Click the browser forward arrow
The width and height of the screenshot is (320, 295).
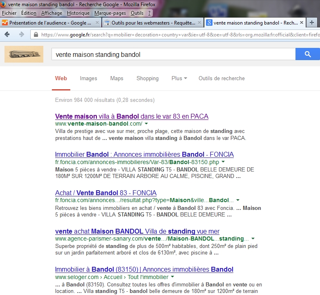[x=21, y=34]
